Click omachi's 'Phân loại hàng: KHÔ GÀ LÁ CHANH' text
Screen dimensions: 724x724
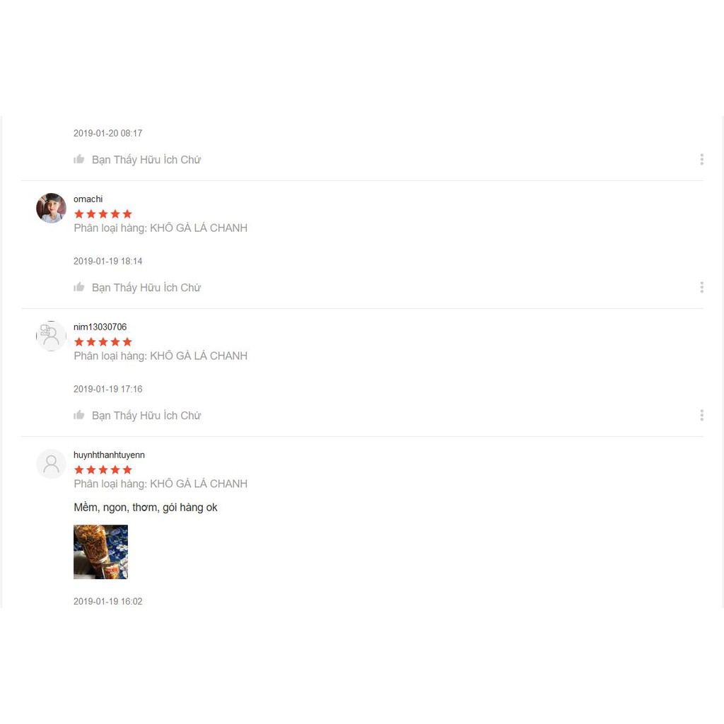tap(160, 228)
